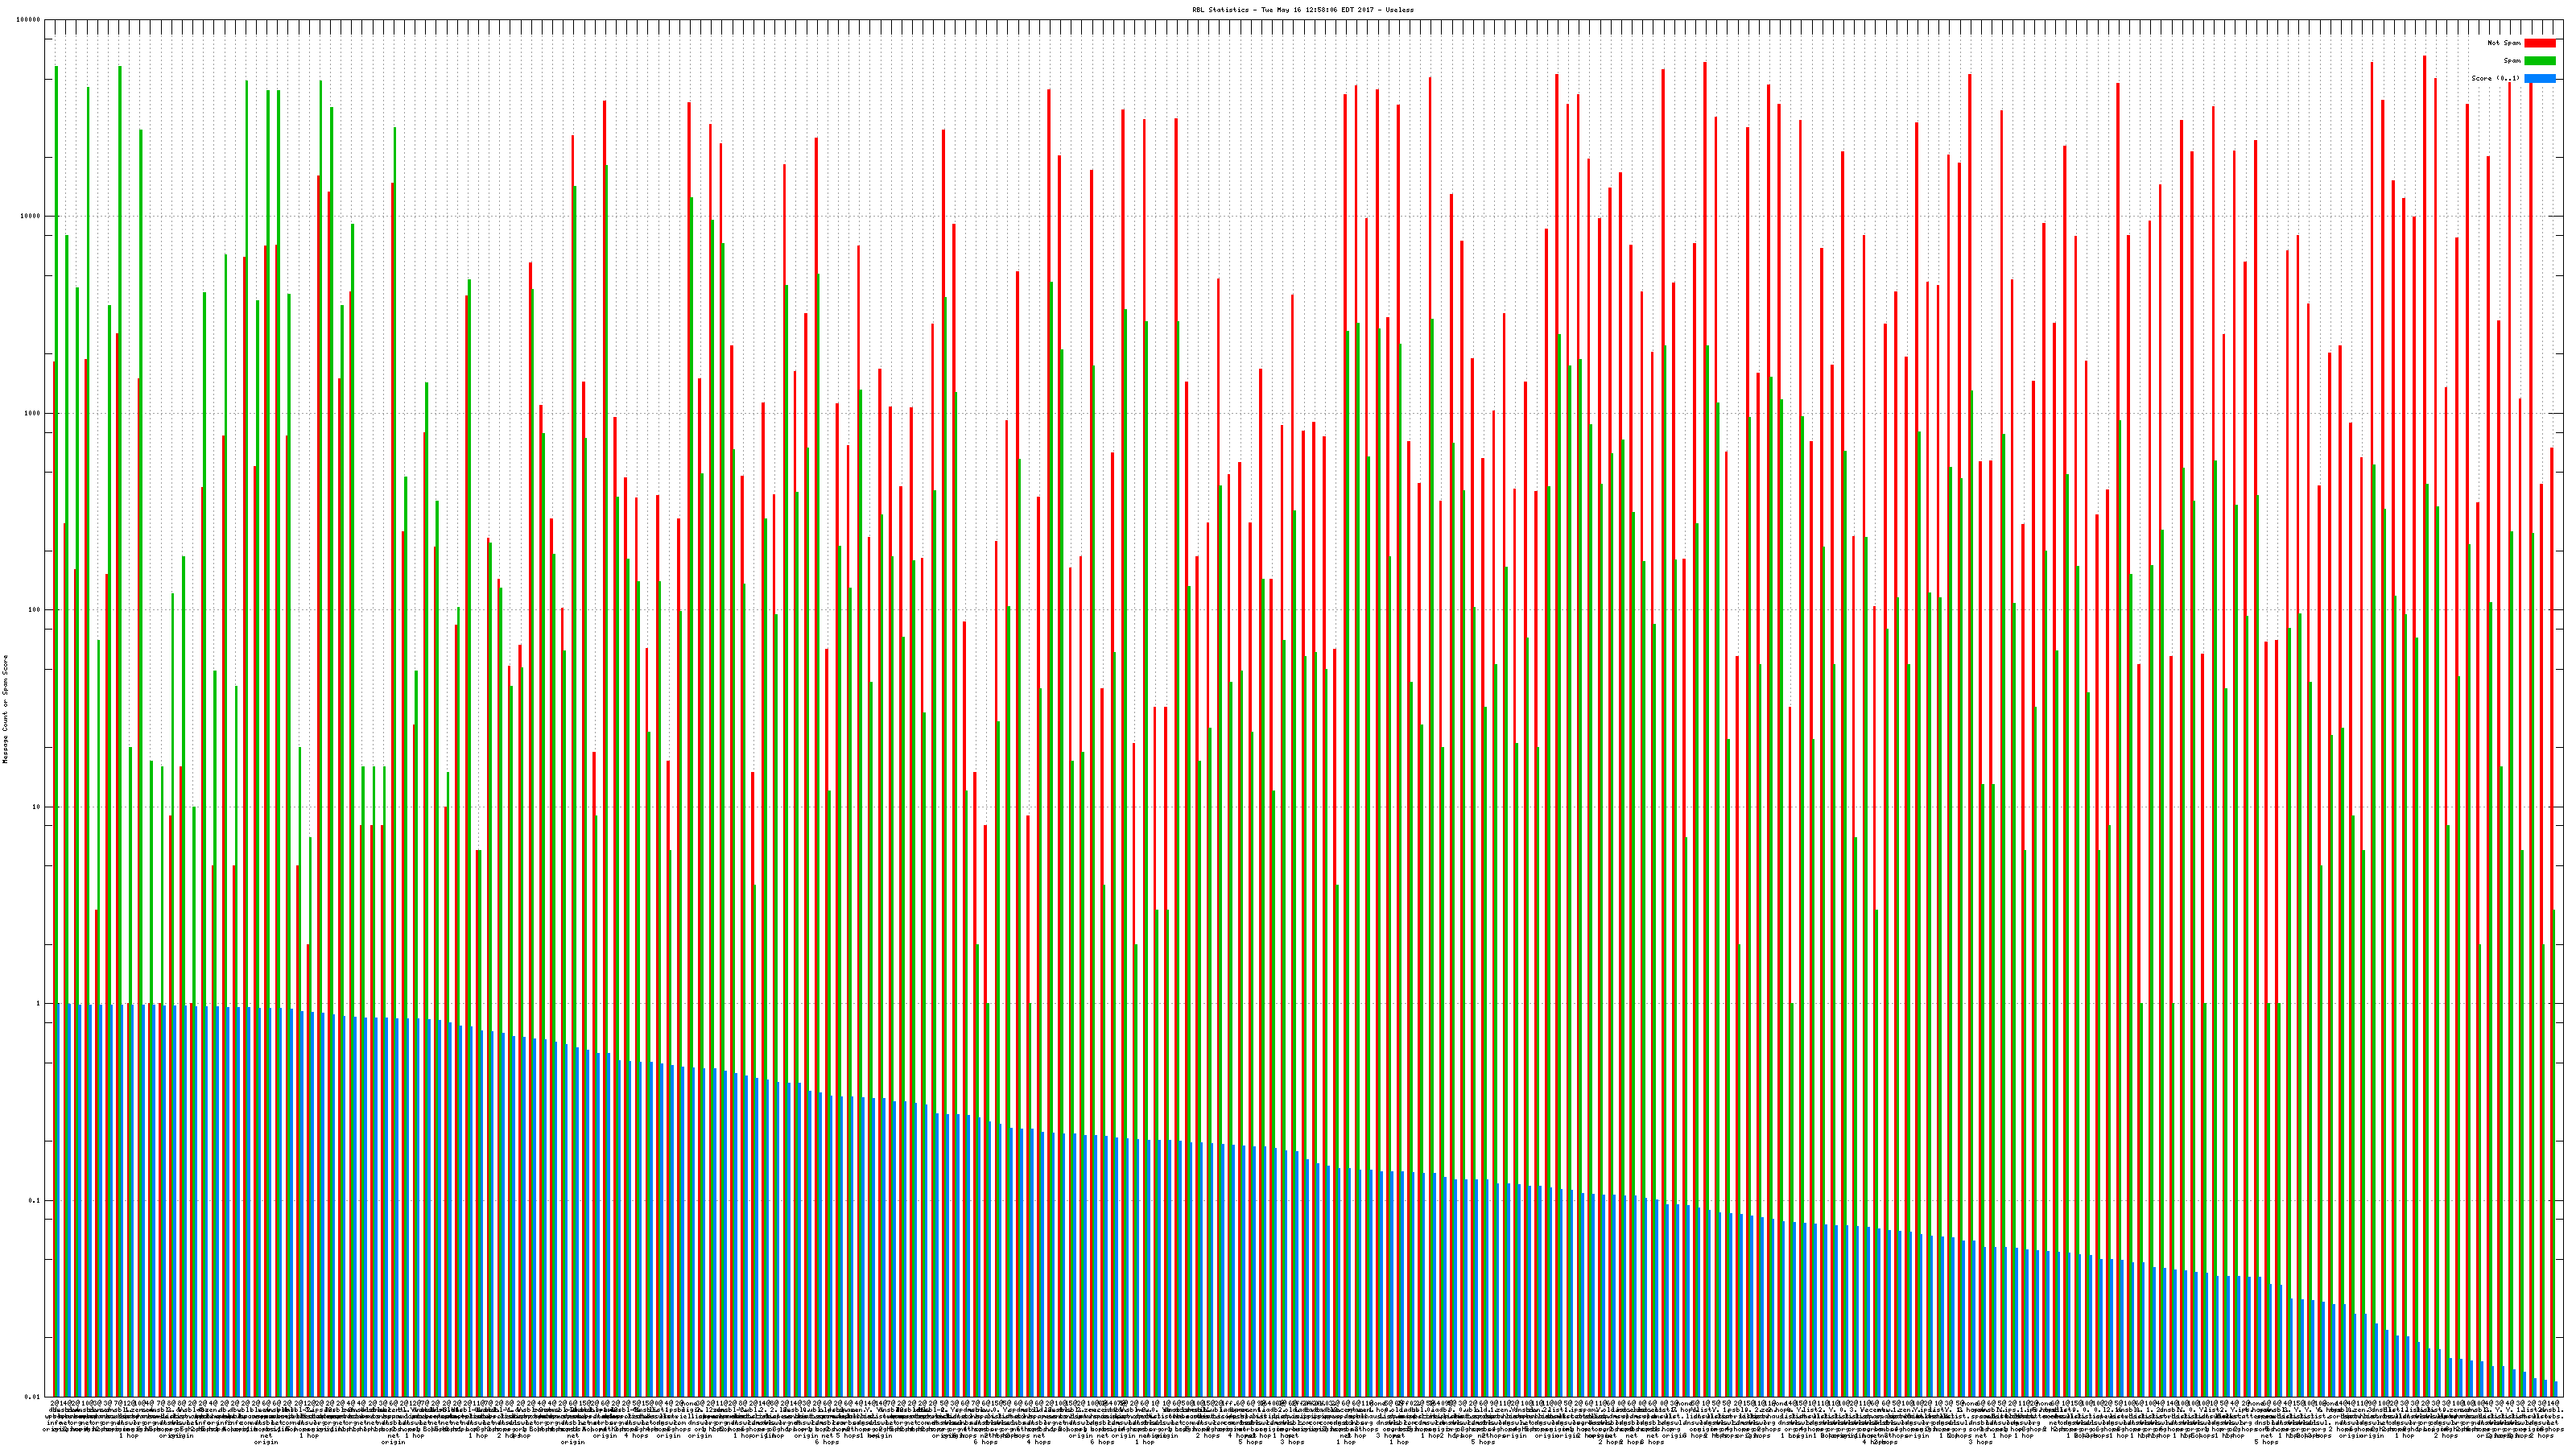This screenshot has width=2576, height=1449.
Task: Click the 0.01 y-axis tick label
Action: pos(34,1397)
